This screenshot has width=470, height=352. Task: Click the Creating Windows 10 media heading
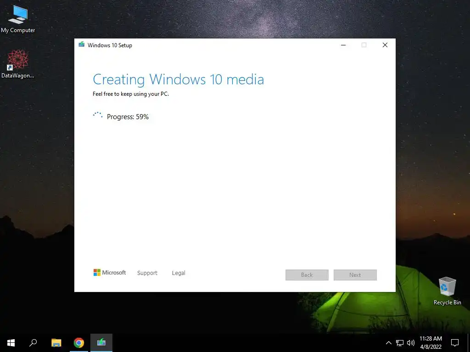(179, 80)
